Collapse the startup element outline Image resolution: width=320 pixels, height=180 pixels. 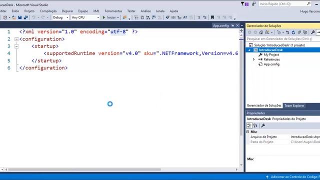coord(16,46)
